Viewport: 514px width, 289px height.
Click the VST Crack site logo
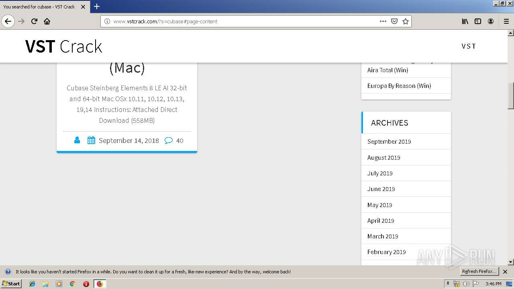click(63, 47)
